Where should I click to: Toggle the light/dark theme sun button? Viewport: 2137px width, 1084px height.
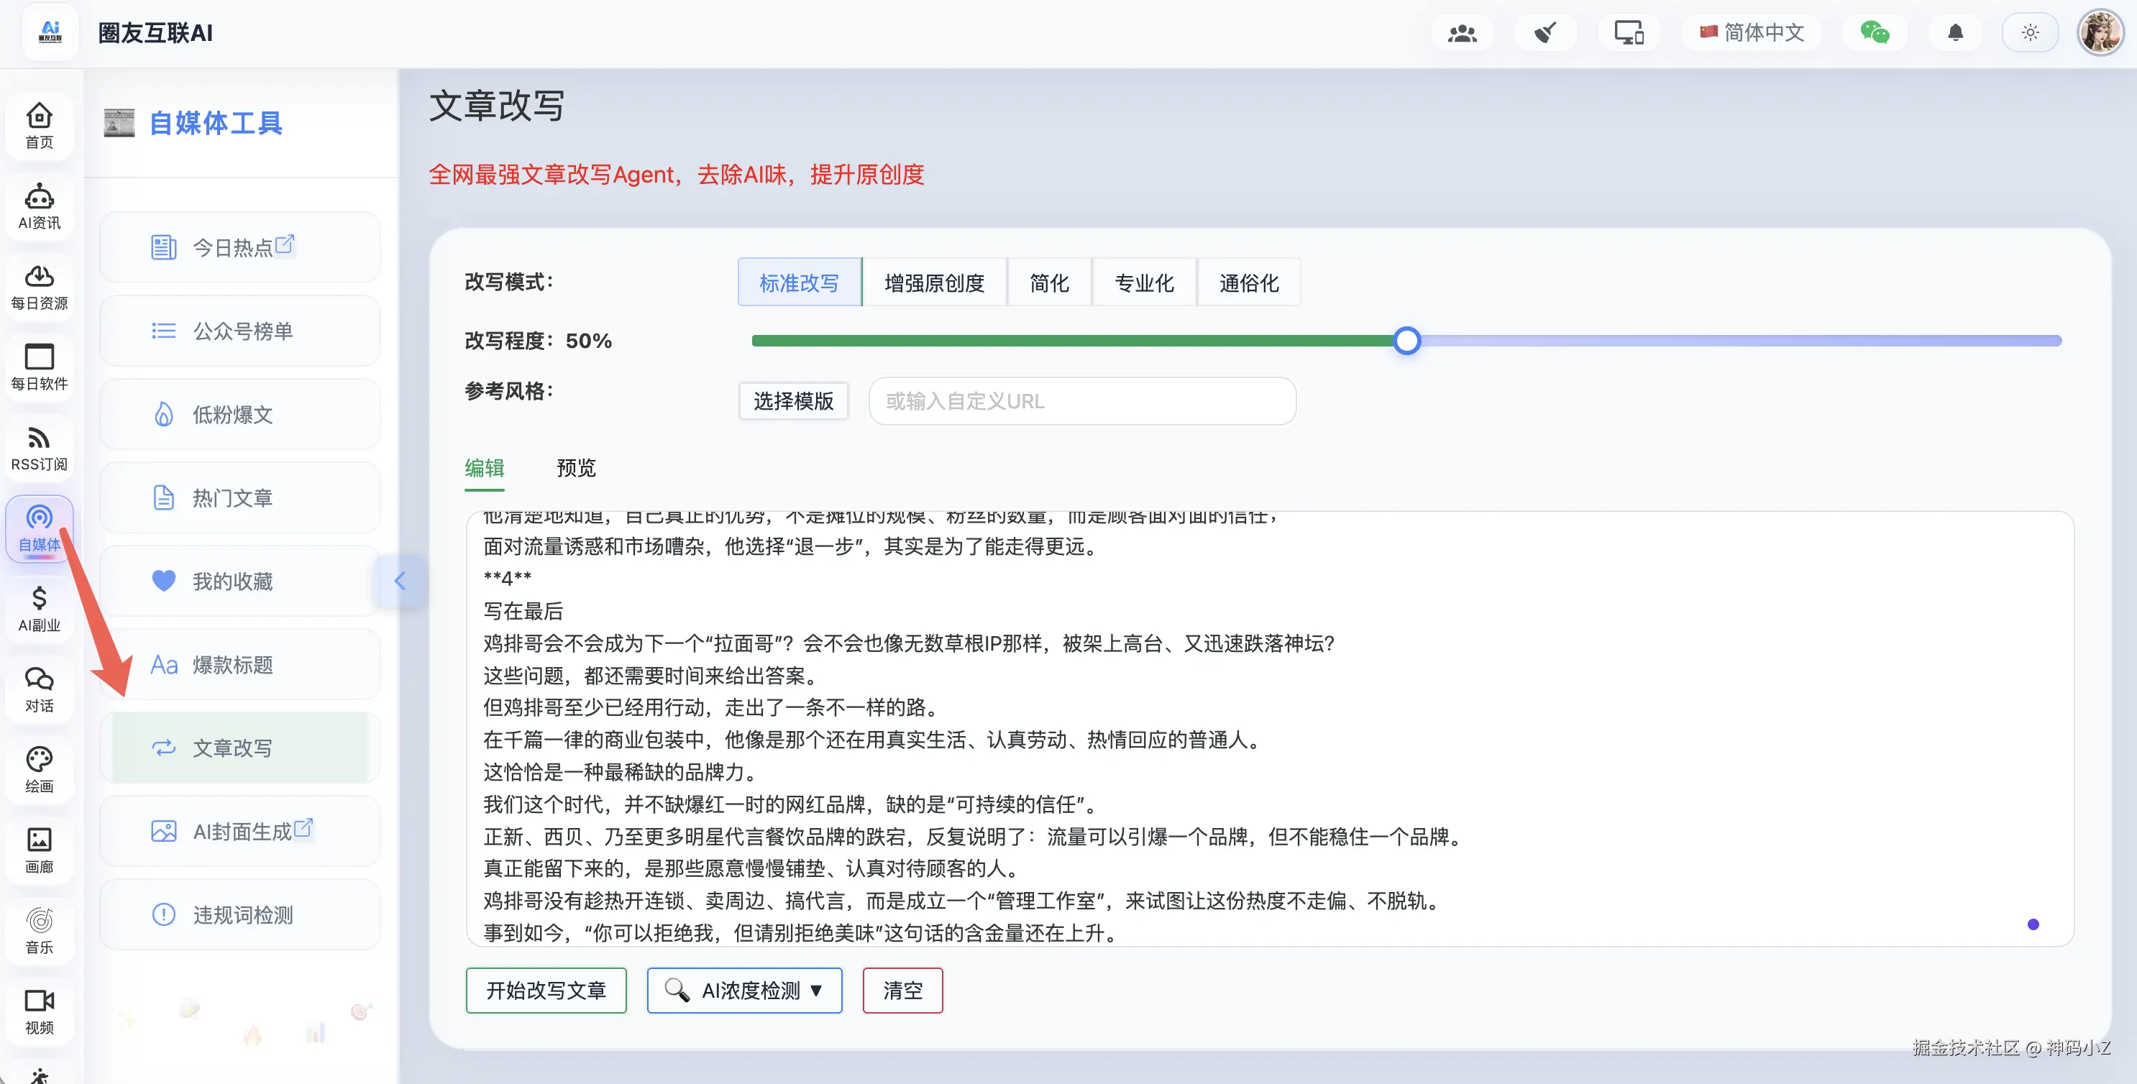click(x=2030, y=33)
